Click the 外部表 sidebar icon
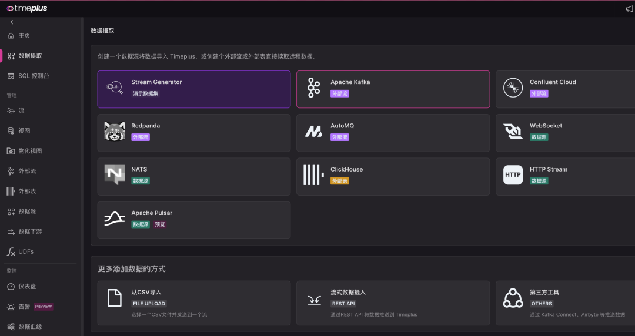The width and height of the screenshot is (635, 336). (x=11, y=191)
